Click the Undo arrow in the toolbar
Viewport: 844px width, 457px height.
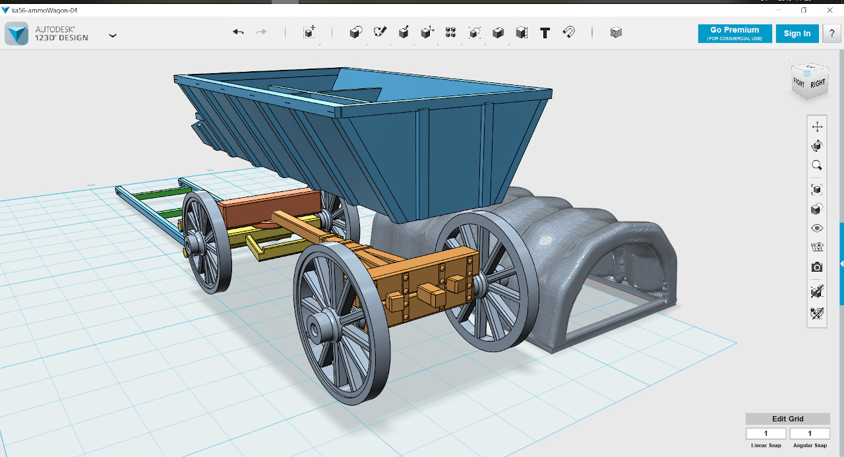point(238,32)
